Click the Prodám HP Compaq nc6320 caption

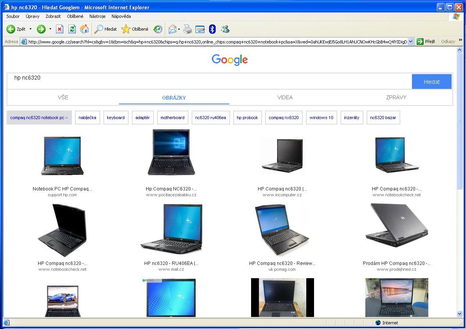(396, 263)
